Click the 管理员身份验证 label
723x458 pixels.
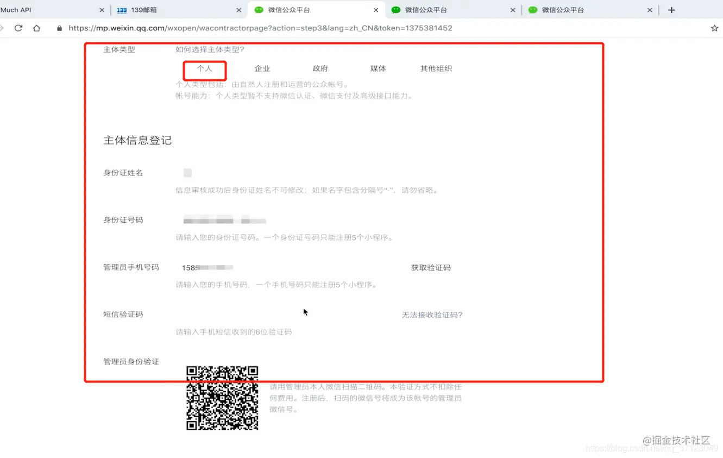coord(131,362)
